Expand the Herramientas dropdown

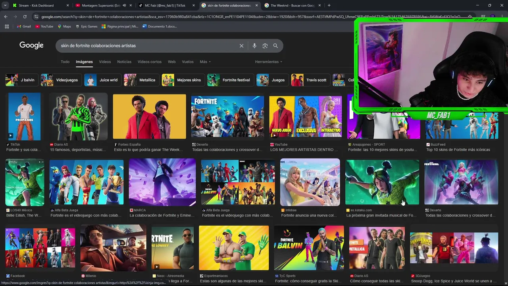click(269, 62)
